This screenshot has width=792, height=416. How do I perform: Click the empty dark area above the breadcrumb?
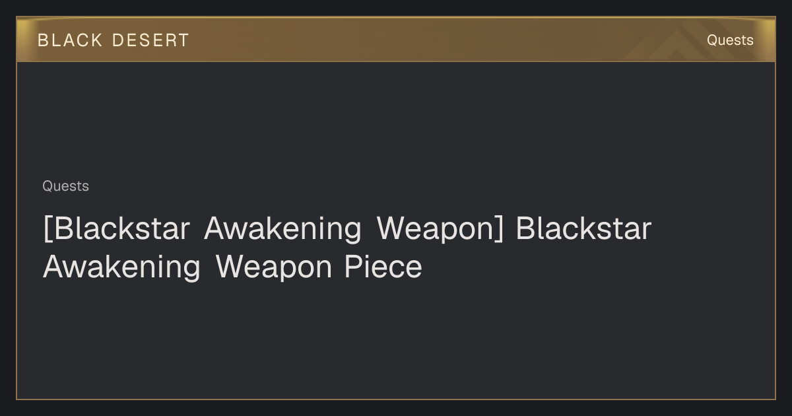(x=396, y=119)
